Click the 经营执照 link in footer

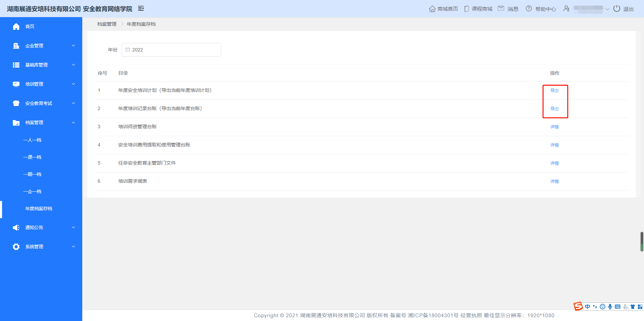[471, 315]
